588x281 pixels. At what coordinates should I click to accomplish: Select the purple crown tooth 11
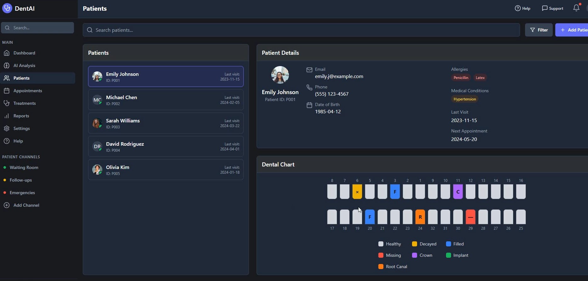458,192
